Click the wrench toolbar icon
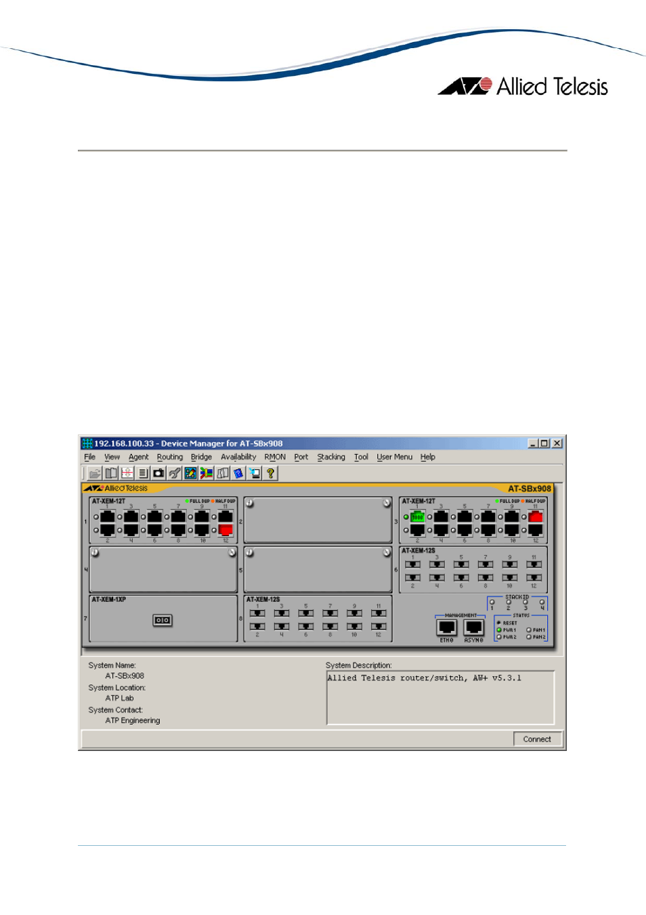Screen dimensions: 646x915 (x=175, y=473)
